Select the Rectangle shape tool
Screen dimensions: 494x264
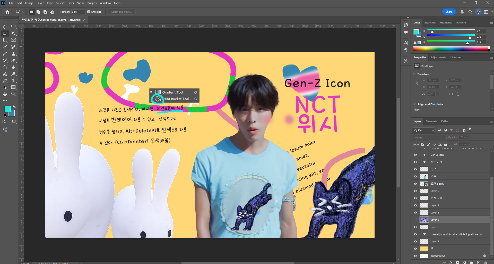[13, 87]
